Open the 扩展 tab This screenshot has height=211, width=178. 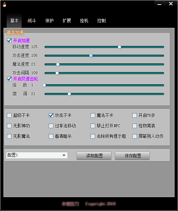coord(67,21)
